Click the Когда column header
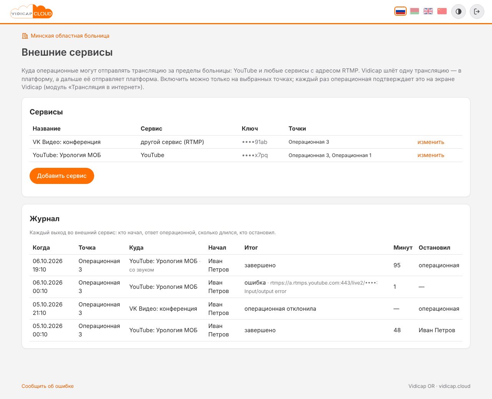This screenshot has width=492, height=399. pyautogui.click(x=41, y=248)
